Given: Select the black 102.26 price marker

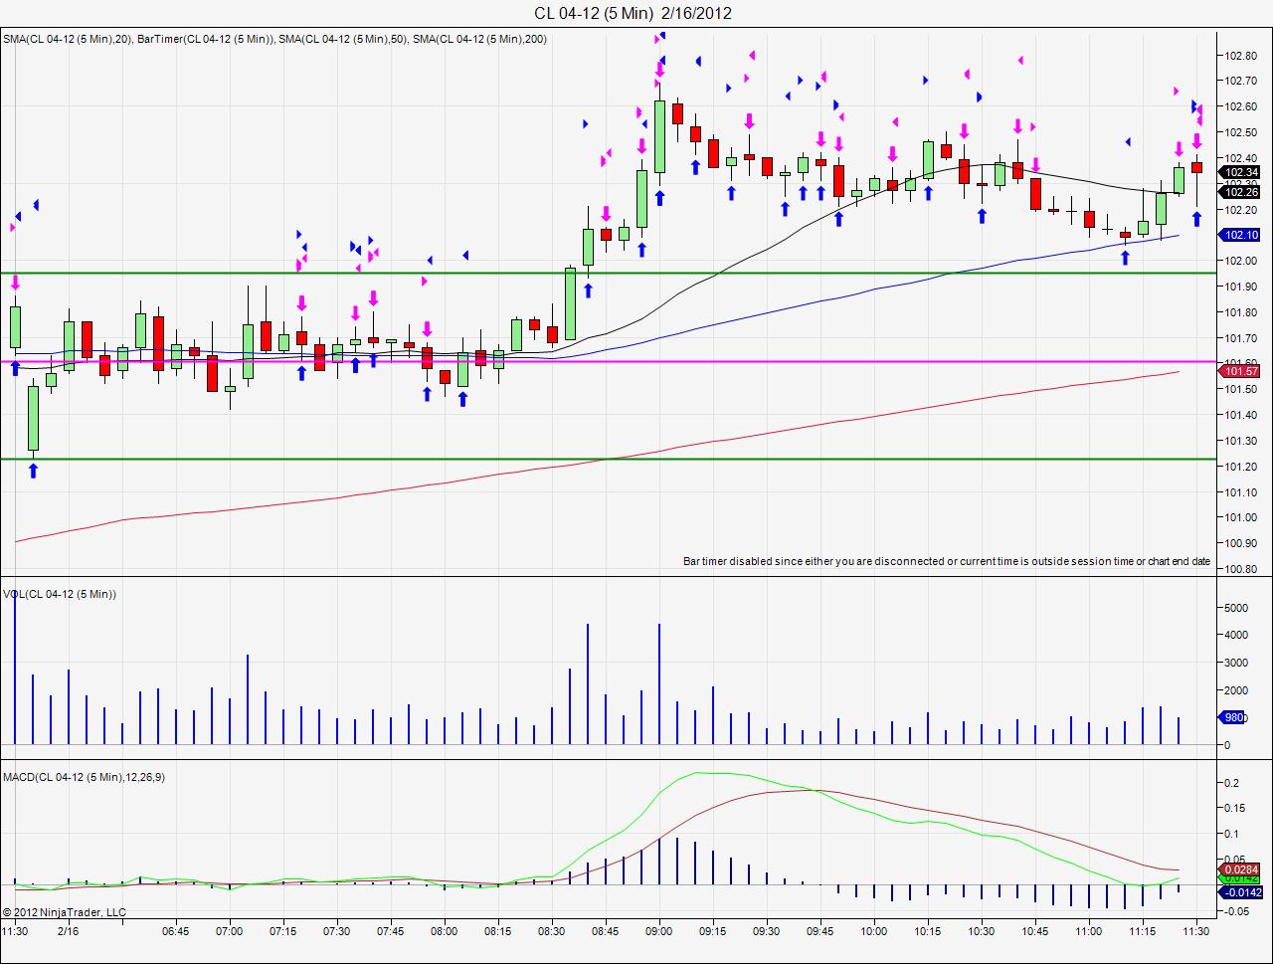Looking at the screenshot, I should [1240, 192].
